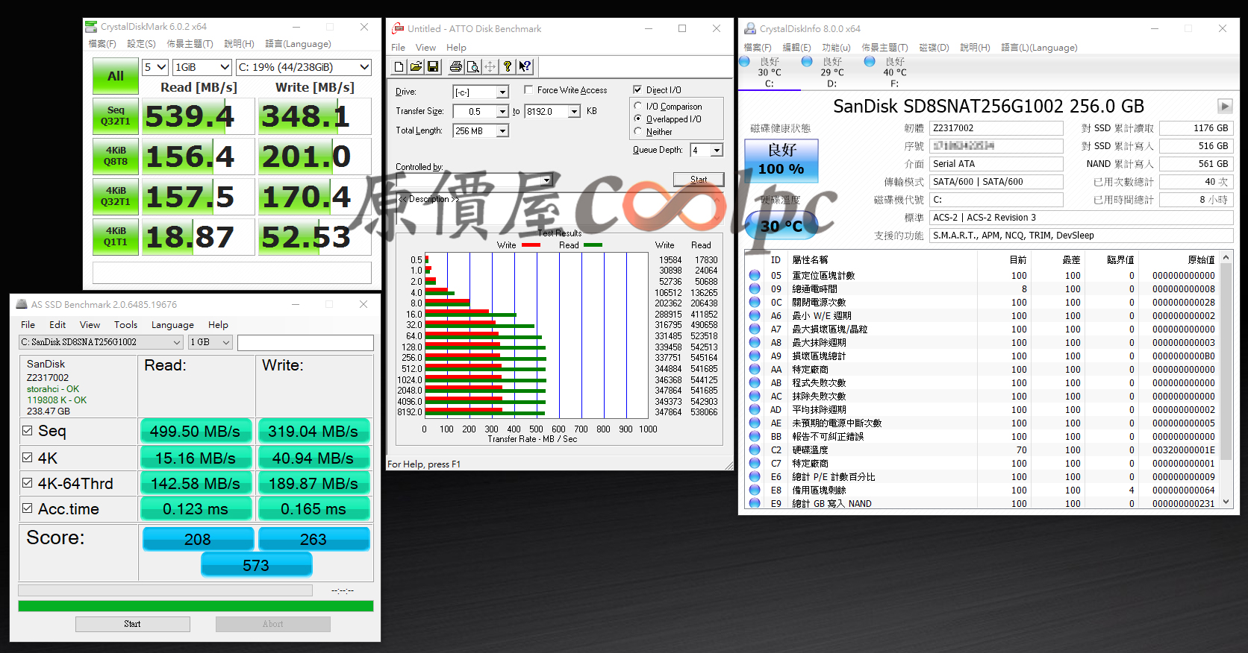Click blue status orb for attribute BB
This screenshot has height=653, width=1248.
(x=755, y=437)
